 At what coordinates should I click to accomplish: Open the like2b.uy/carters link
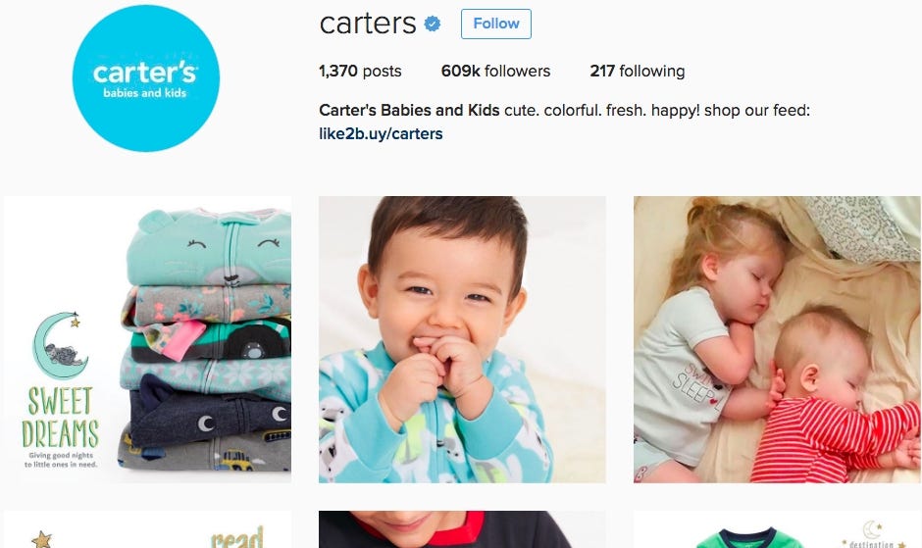(x=381, y=134)
